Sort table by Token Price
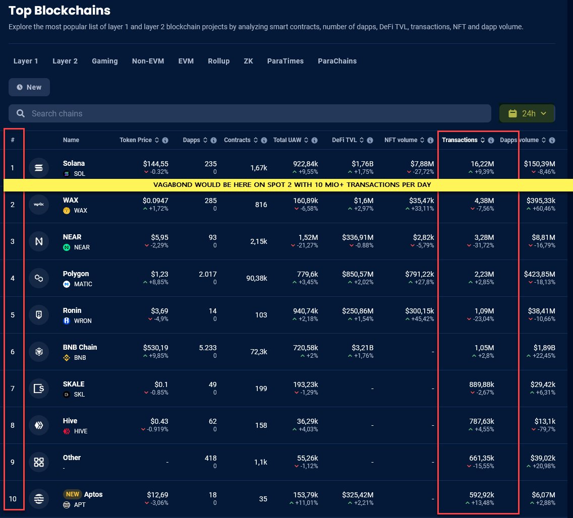The height and width of the screenshot is (518, 573). pyautogui.click(x=157, y=140)
